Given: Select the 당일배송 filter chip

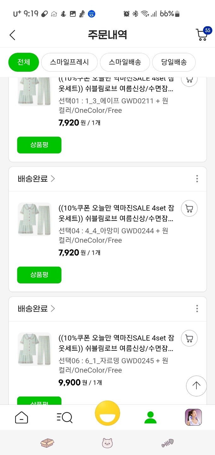Looking at the screenshot, I should (174, 62).
